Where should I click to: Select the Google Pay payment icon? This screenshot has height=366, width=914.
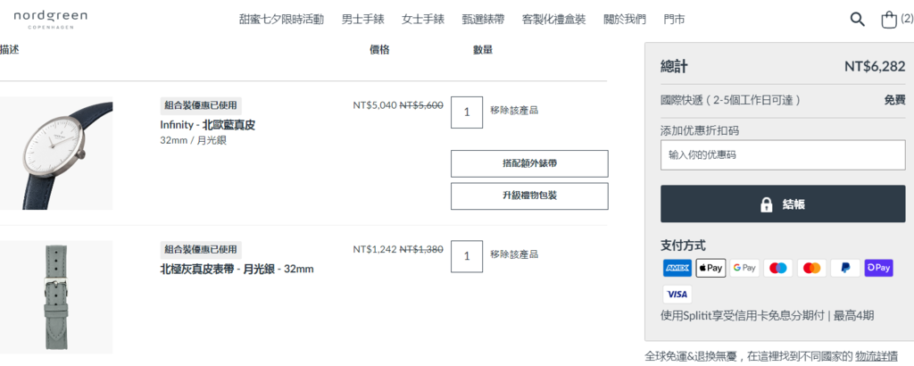coord(744,268)
